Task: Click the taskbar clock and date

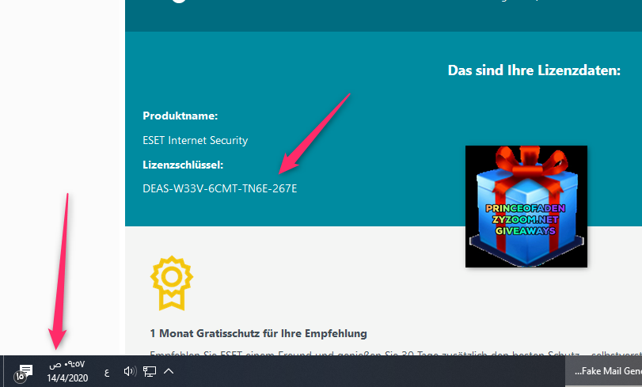Action: 67,371
